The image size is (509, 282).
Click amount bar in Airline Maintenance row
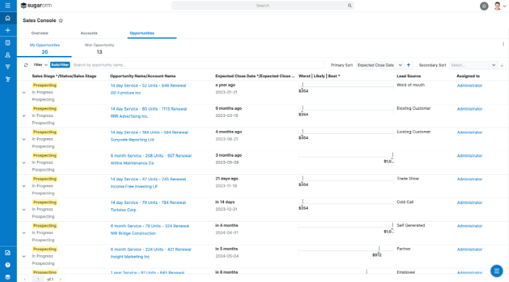(x=346, y=158)
